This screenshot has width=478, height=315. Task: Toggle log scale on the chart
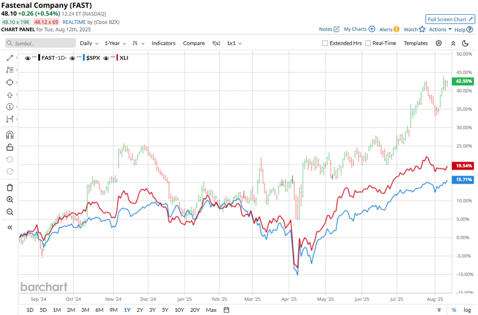467,310
